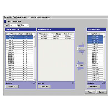Switch to the Volume Security tab
This screenshot has width=111, height=111.
[23, 17]
